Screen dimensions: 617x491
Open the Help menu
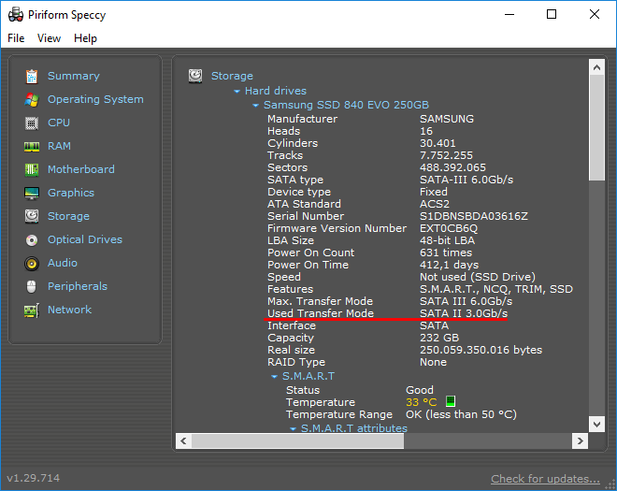(85, 38)
